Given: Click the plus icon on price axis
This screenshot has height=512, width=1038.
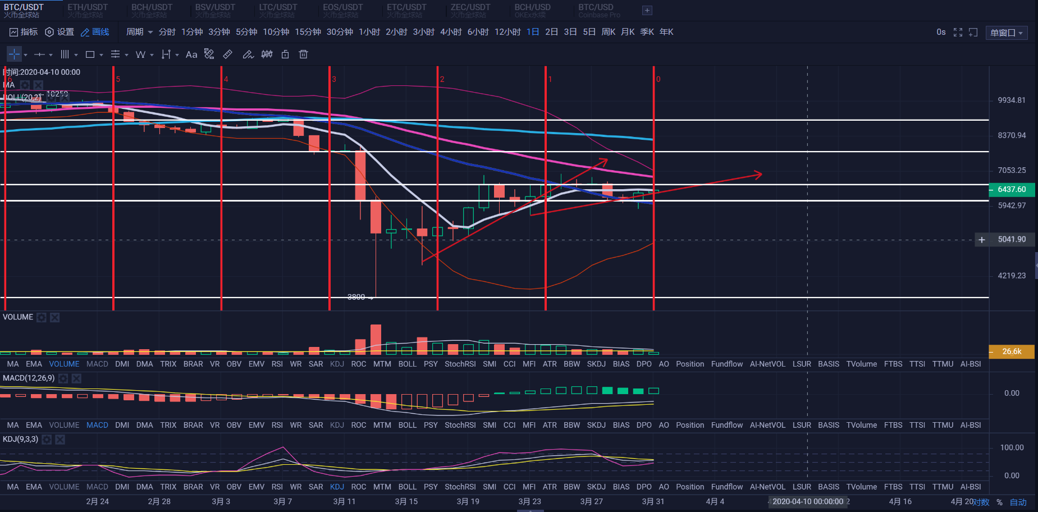Looking at the screenshot, I should pyautogui.click(x=982, y=240).
